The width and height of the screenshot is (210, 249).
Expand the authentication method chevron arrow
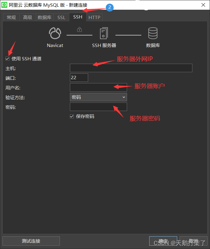124,97
